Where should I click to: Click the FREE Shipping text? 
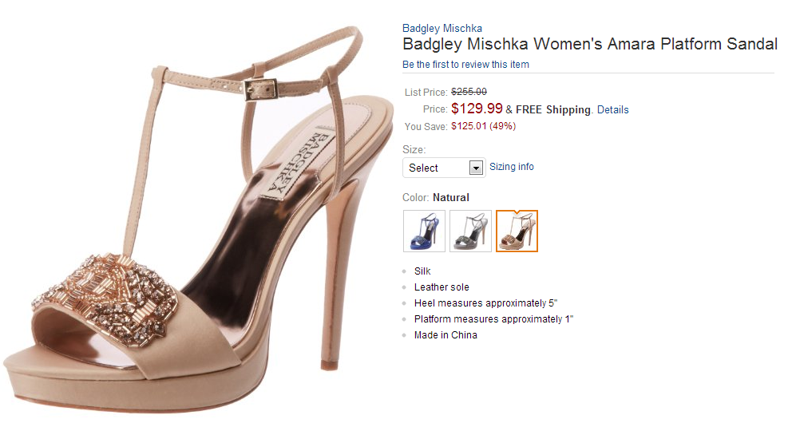[553, 109]
